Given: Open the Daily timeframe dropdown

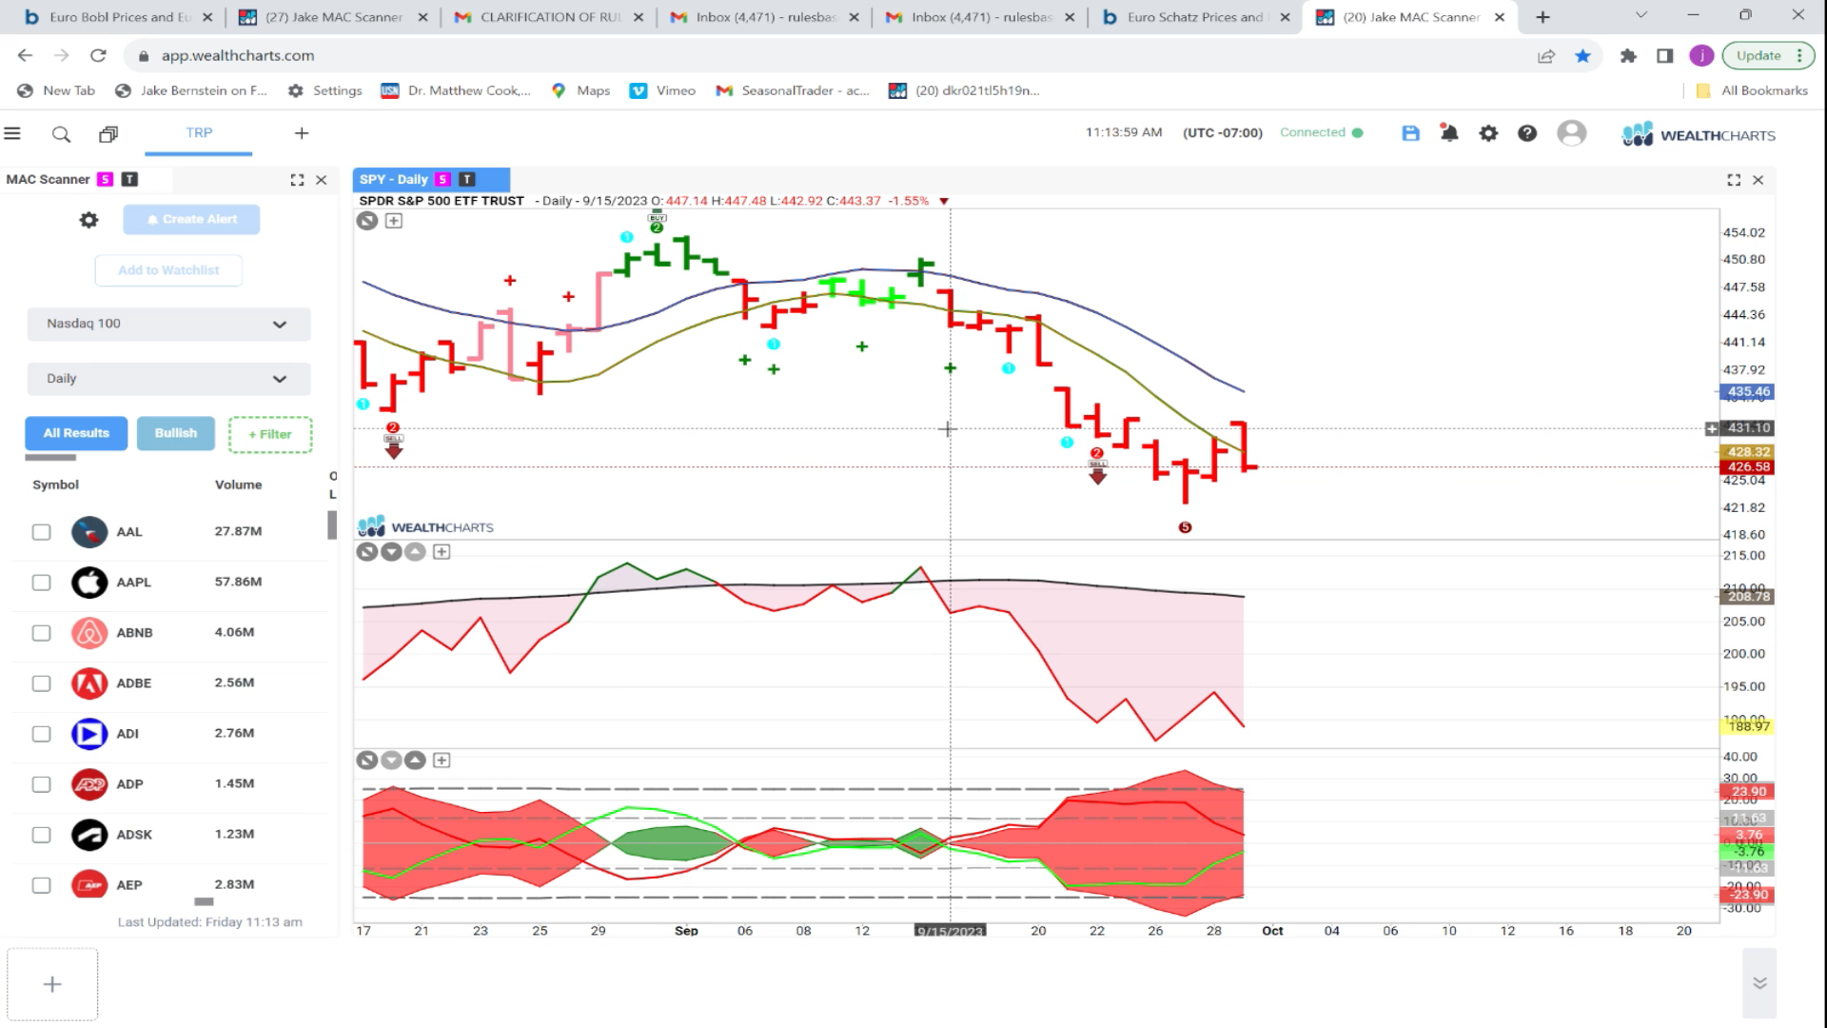Looking at the screenshot, I should tap(168, 379).
